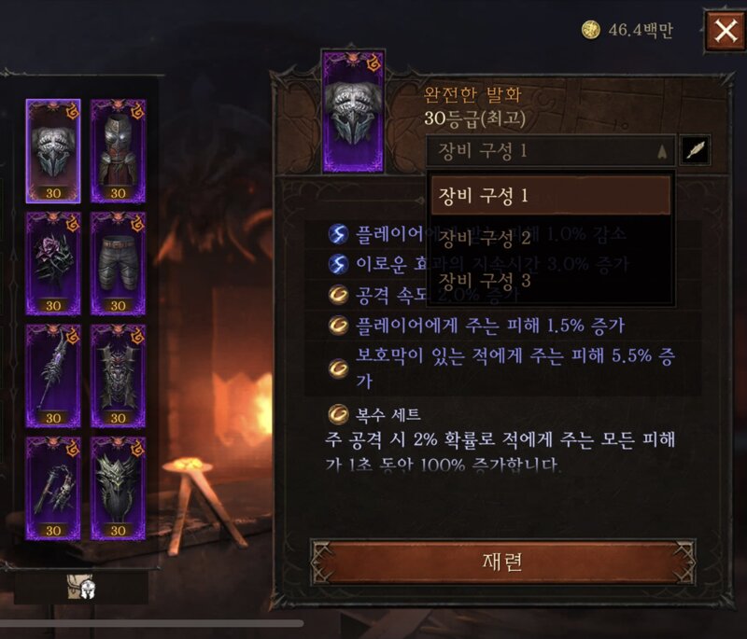Select the spiked demon armor item

pos(119,376)
